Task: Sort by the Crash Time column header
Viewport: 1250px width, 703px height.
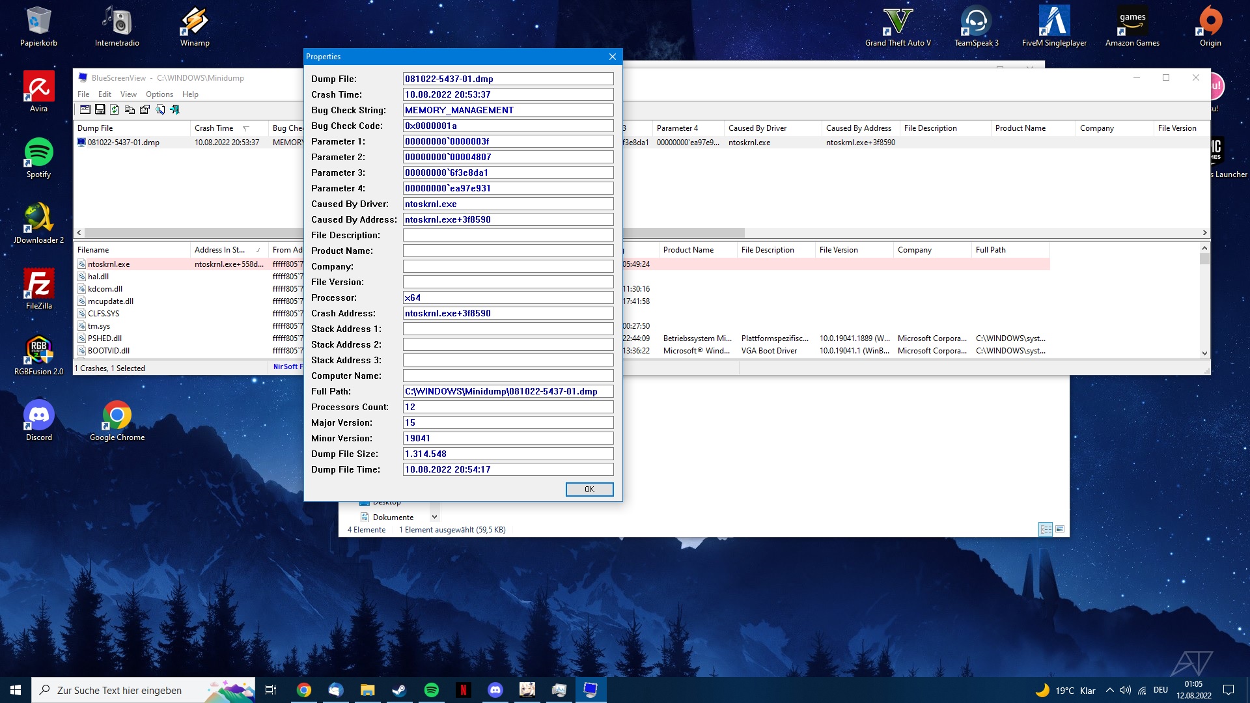Action: click(x=214, y=128)
